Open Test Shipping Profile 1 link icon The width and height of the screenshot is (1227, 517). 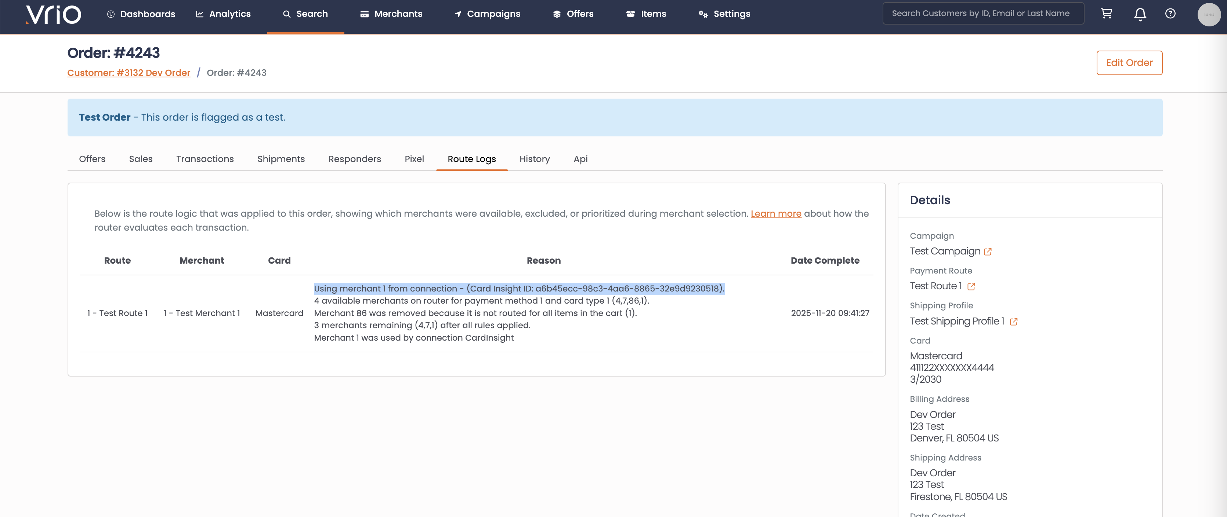(x=1014, y=322)
